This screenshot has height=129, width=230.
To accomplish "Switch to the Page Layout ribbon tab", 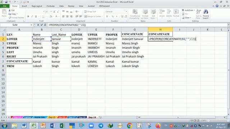I will (37, 6).
